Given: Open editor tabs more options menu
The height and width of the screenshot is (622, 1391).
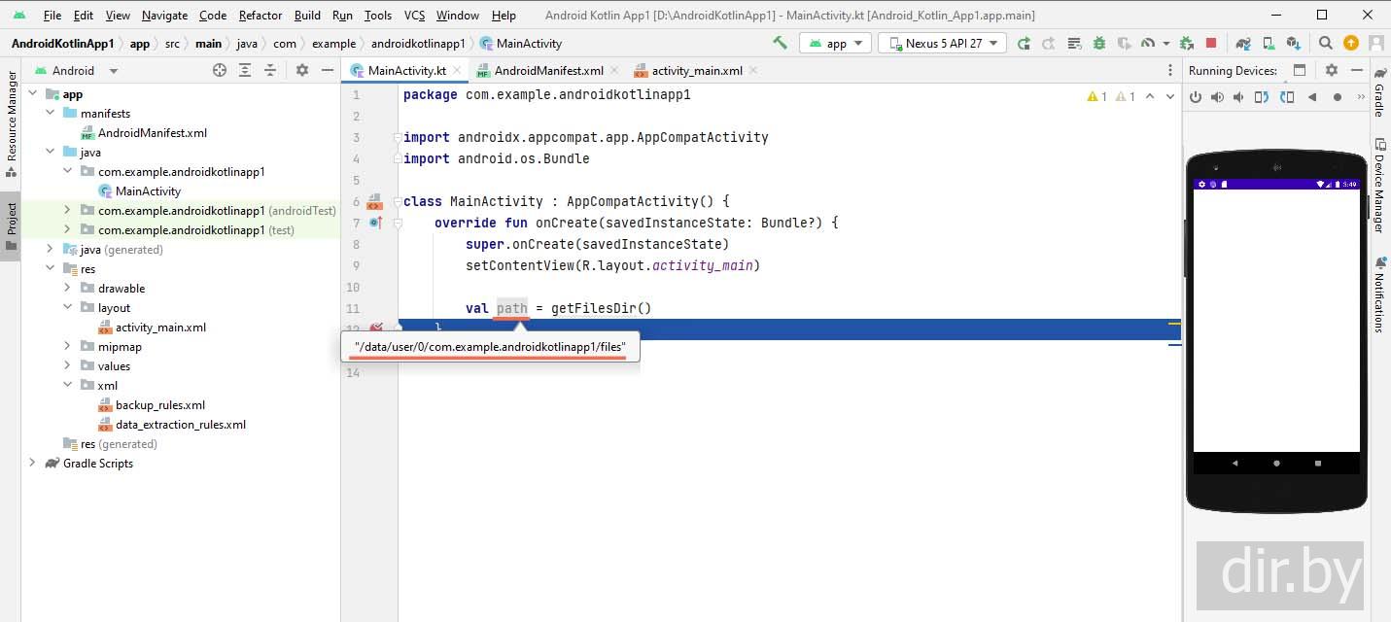Looking at the screenshot, I should tap(1169, 70).
